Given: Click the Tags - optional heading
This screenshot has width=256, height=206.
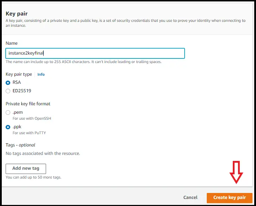Looking at the screenshot, I should [20, 145].
